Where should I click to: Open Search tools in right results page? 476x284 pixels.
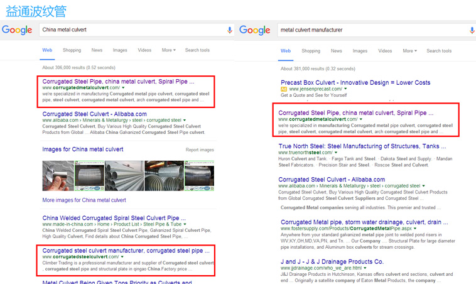[439, 51]
